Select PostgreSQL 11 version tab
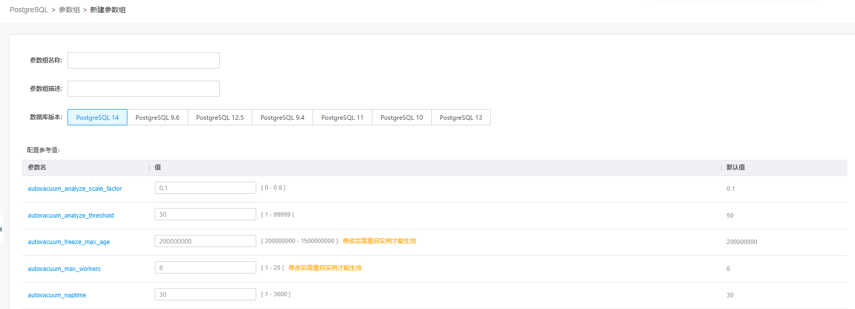Viewport: 855px width, 309px height. point(343,117)
